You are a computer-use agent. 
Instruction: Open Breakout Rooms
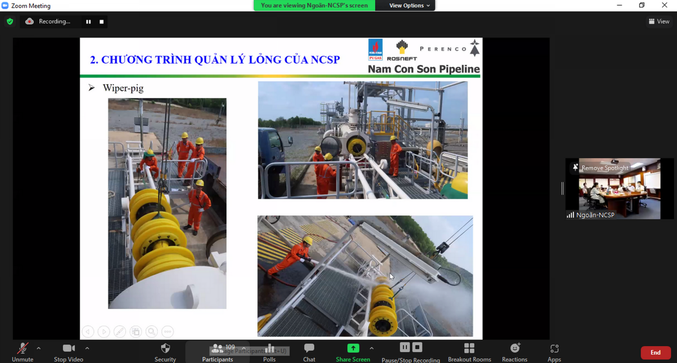[469, 352]
